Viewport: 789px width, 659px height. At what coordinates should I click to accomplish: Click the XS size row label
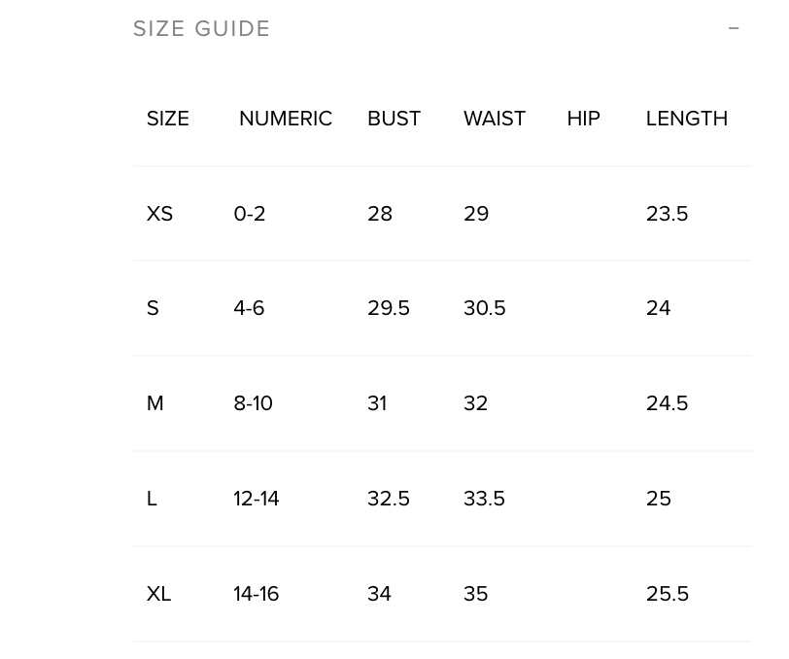click(159, 214)
